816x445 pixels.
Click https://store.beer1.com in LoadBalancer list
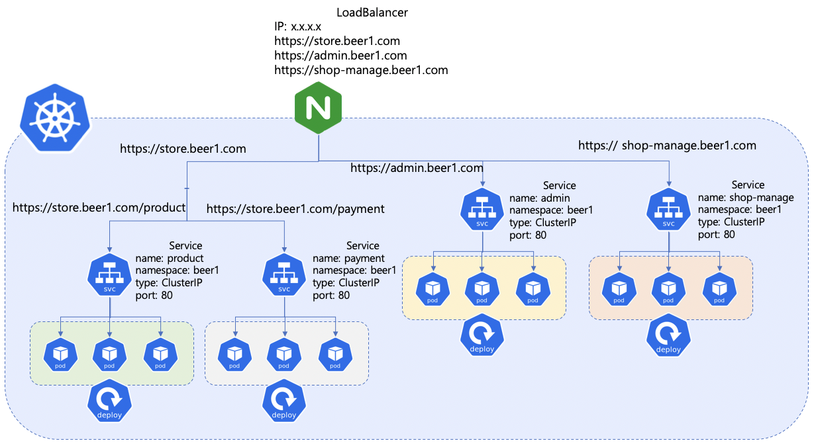click(337, 41)
